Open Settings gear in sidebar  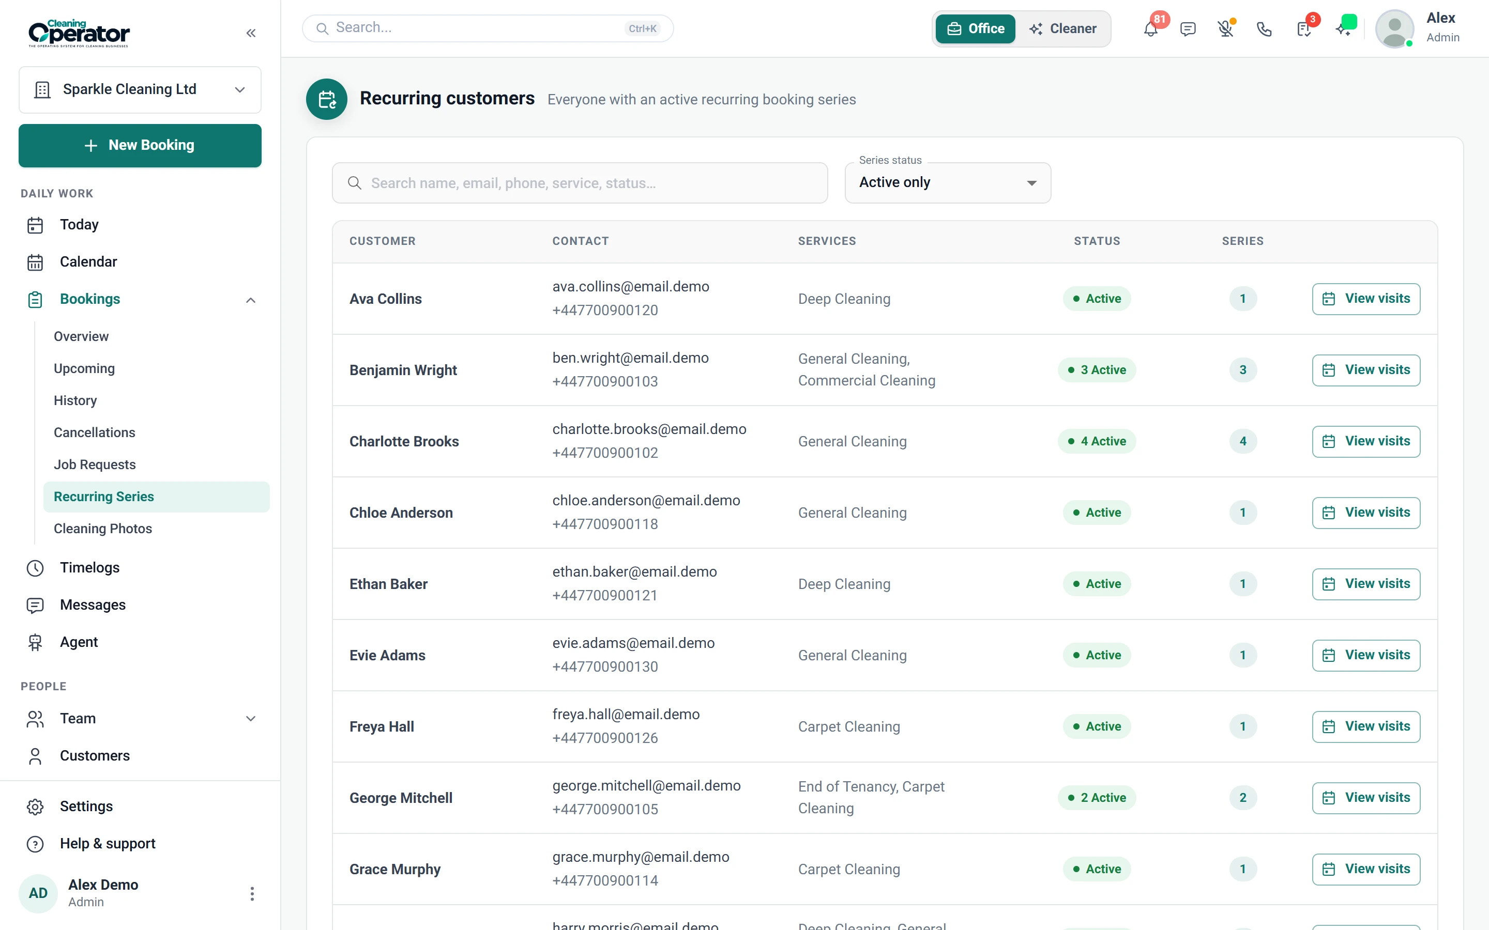coord(140,807)
